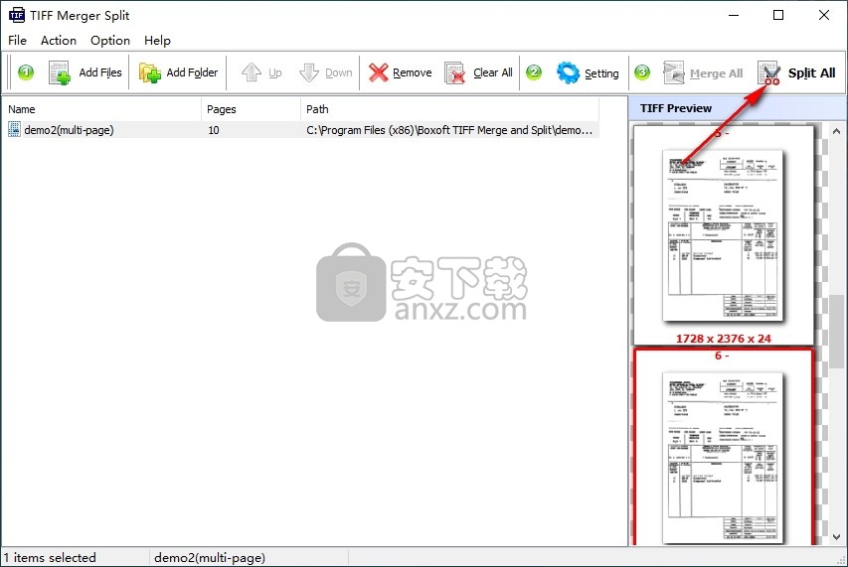The image size is (848, 567).
Task: Minimize the TIFF Merger Split window
Action: pyautogui.click(x=734, y=15)
